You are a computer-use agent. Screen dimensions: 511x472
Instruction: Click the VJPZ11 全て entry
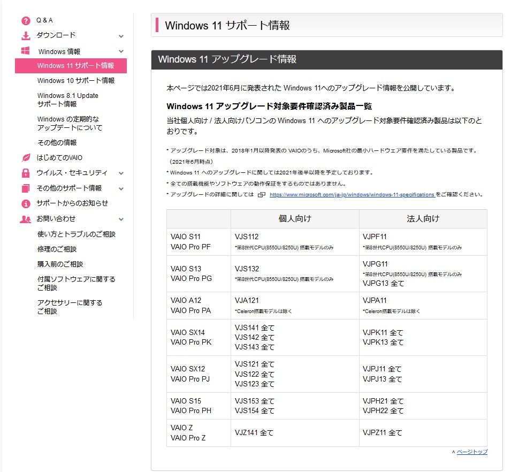[383, 432]
